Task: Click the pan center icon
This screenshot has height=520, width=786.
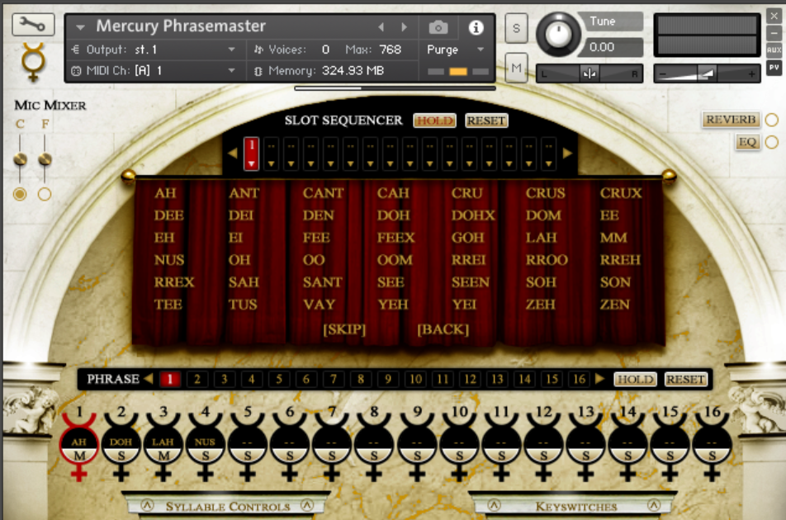Action: coord(589,74)
